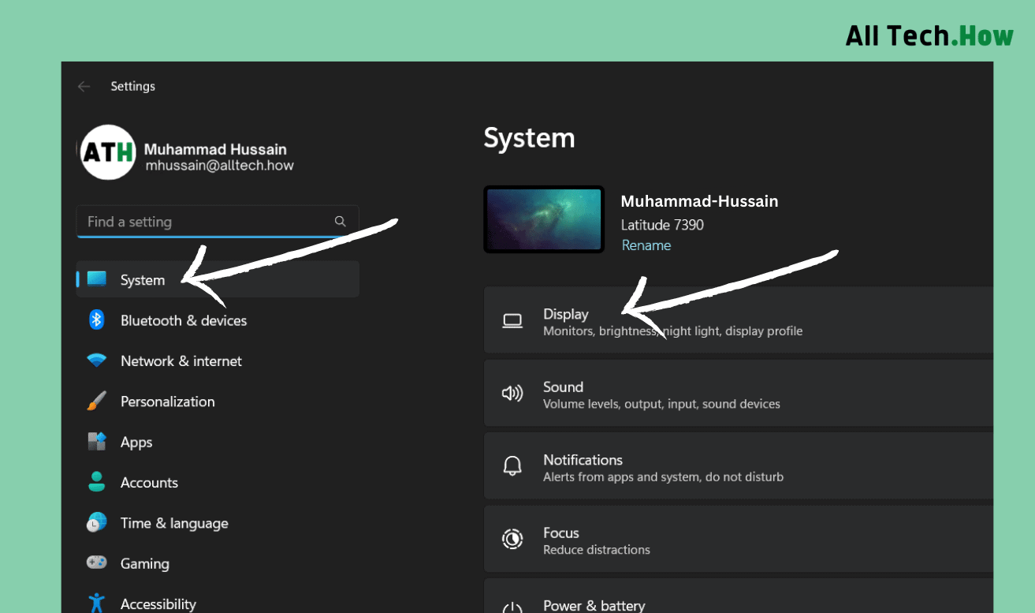The image size is (1035, 613).
Task: Click the Focus moon-crescent icon
Action: [x=512, y=539]
